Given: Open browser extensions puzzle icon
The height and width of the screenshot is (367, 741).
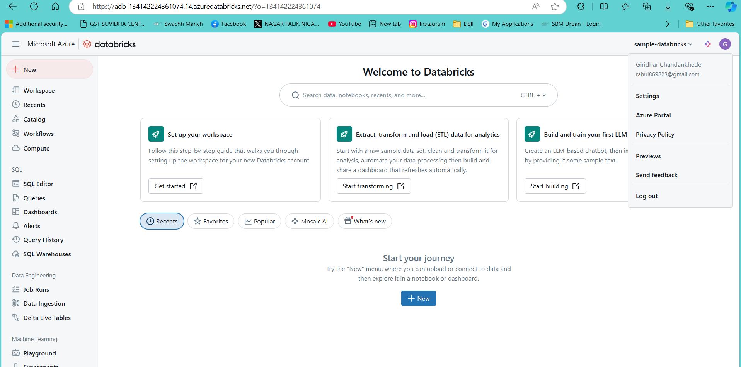Looking at the screenshot, I should point(581,7).
